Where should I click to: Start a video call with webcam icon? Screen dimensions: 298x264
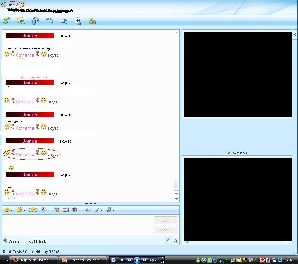(35, 21)
